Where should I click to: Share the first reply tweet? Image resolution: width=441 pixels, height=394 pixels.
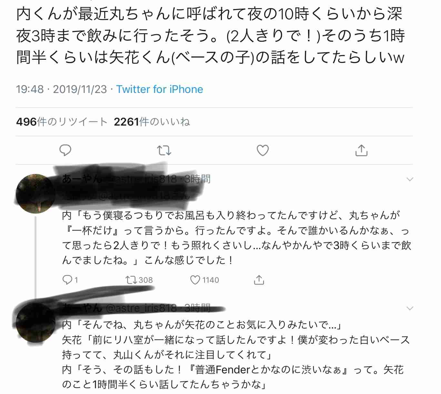pos(259,280)
